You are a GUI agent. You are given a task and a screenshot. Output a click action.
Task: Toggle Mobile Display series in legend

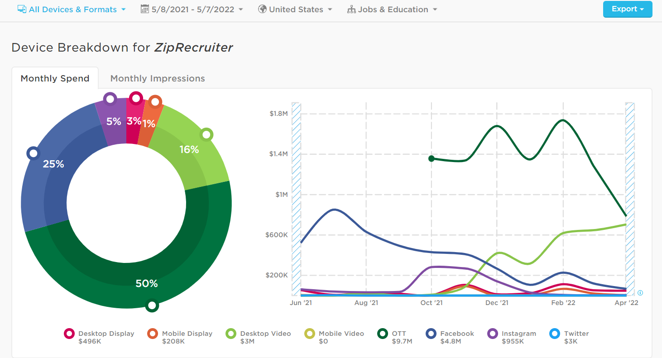click(180, 337)
